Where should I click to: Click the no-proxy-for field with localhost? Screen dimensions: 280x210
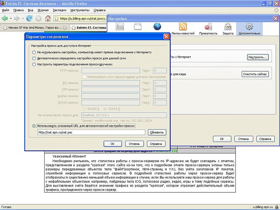point(124,115)
